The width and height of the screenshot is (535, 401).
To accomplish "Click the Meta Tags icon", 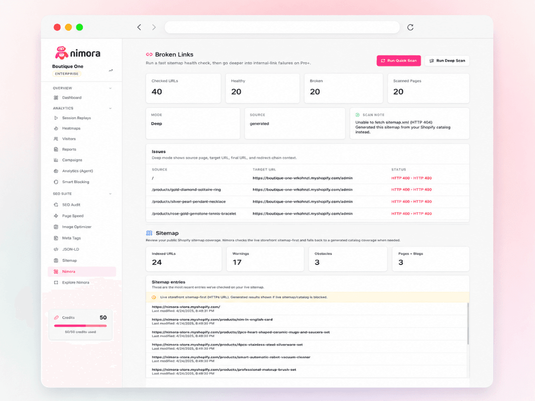I will click(56, 238).
